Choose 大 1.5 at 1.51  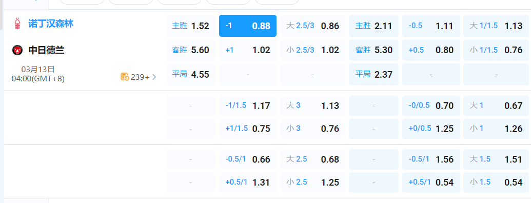coord(496,160)
